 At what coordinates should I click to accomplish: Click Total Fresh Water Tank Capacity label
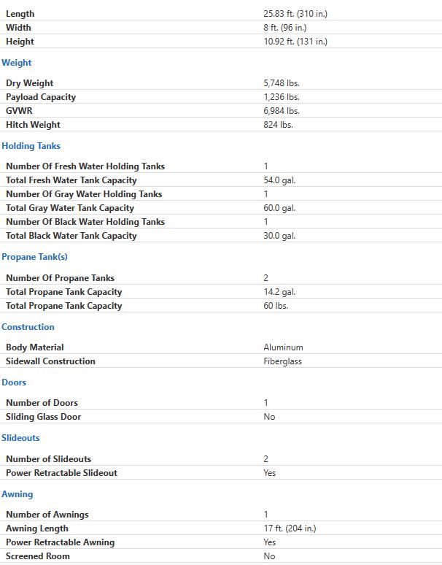(x=71, y=180)
